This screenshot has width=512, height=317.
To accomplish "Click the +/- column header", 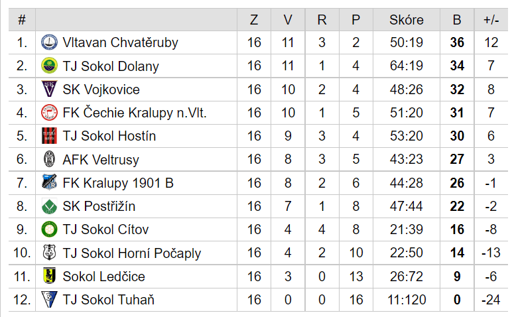I will click(x=491, y=20).
